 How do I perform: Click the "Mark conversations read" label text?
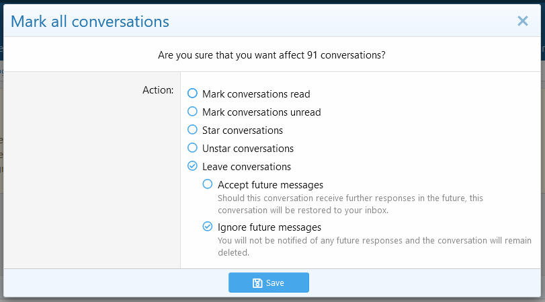point(256,94)
